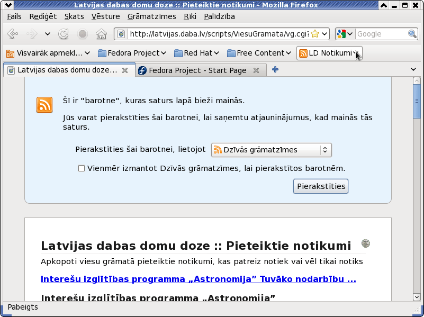This screenshot has width=424, height=317.
Task: Click the Stop loading icon
Action: [83, 34]
